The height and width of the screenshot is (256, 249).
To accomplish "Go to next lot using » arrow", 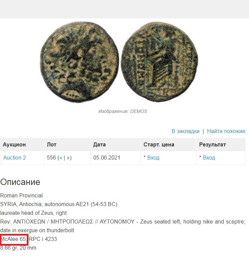I will (x=68, y=158).
